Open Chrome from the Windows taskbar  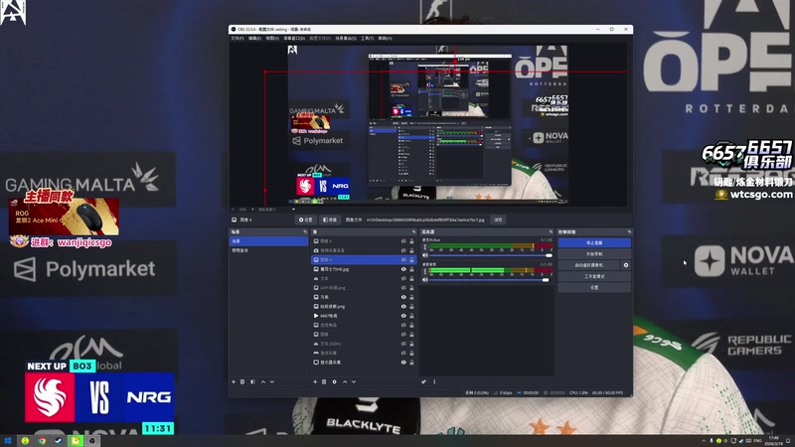42,441
